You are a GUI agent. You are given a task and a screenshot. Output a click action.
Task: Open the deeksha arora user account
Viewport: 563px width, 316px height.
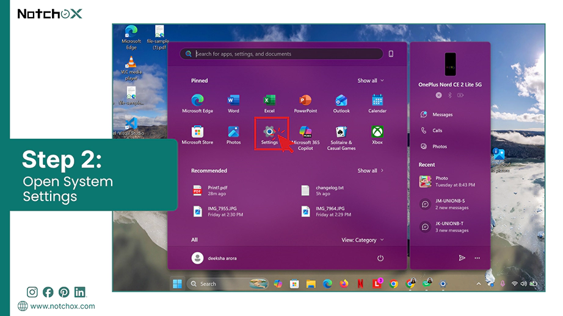214,258
